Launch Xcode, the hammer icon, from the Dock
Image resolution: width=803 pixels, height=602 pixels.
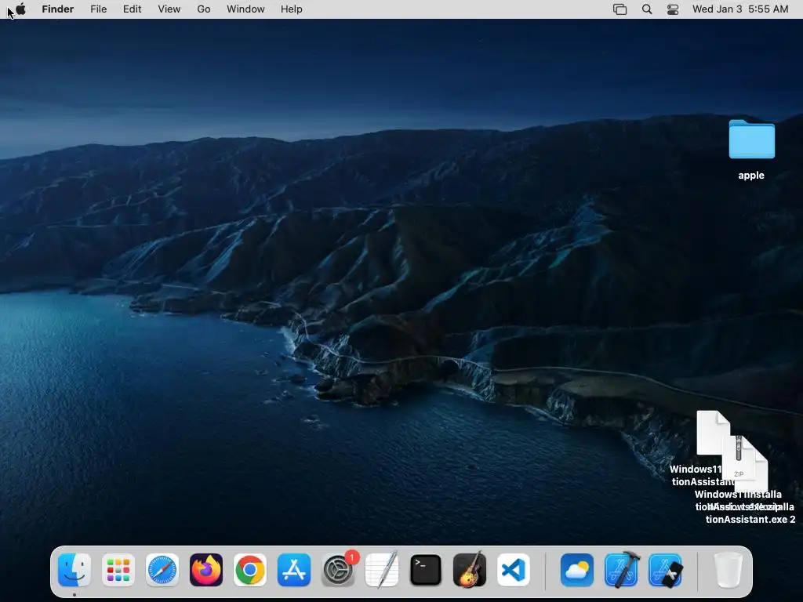[x=621, y=570]
